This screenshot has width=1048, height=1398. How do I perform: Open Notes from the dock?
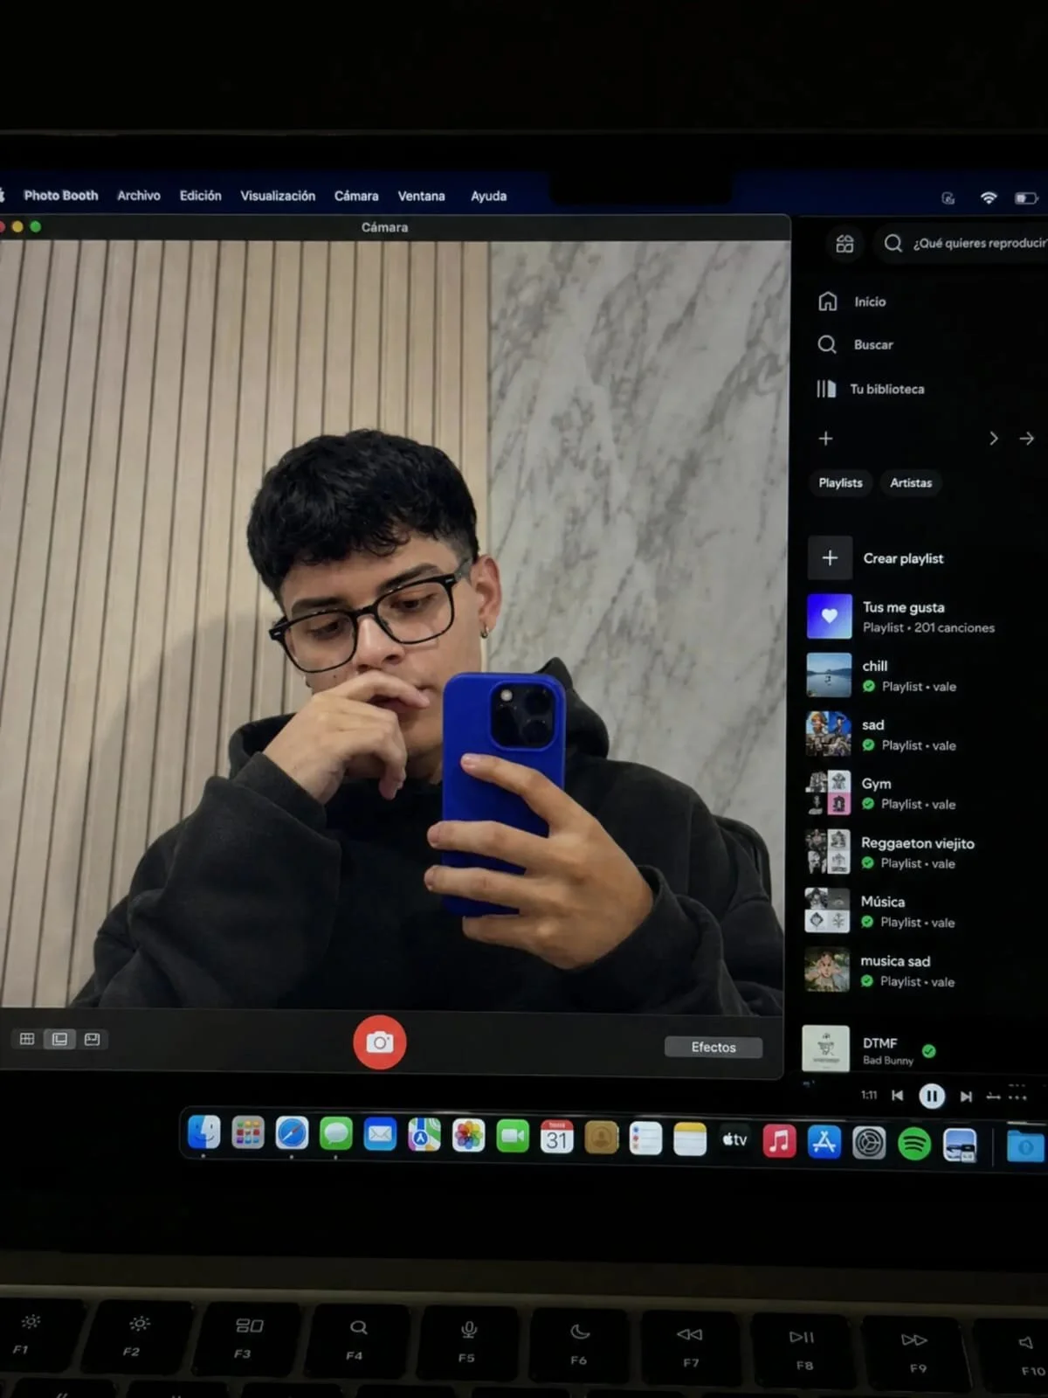click(690, 1139)
